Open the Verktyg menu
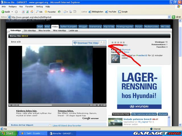The height and width of the screenshot is (136, 182). [39, 6]
